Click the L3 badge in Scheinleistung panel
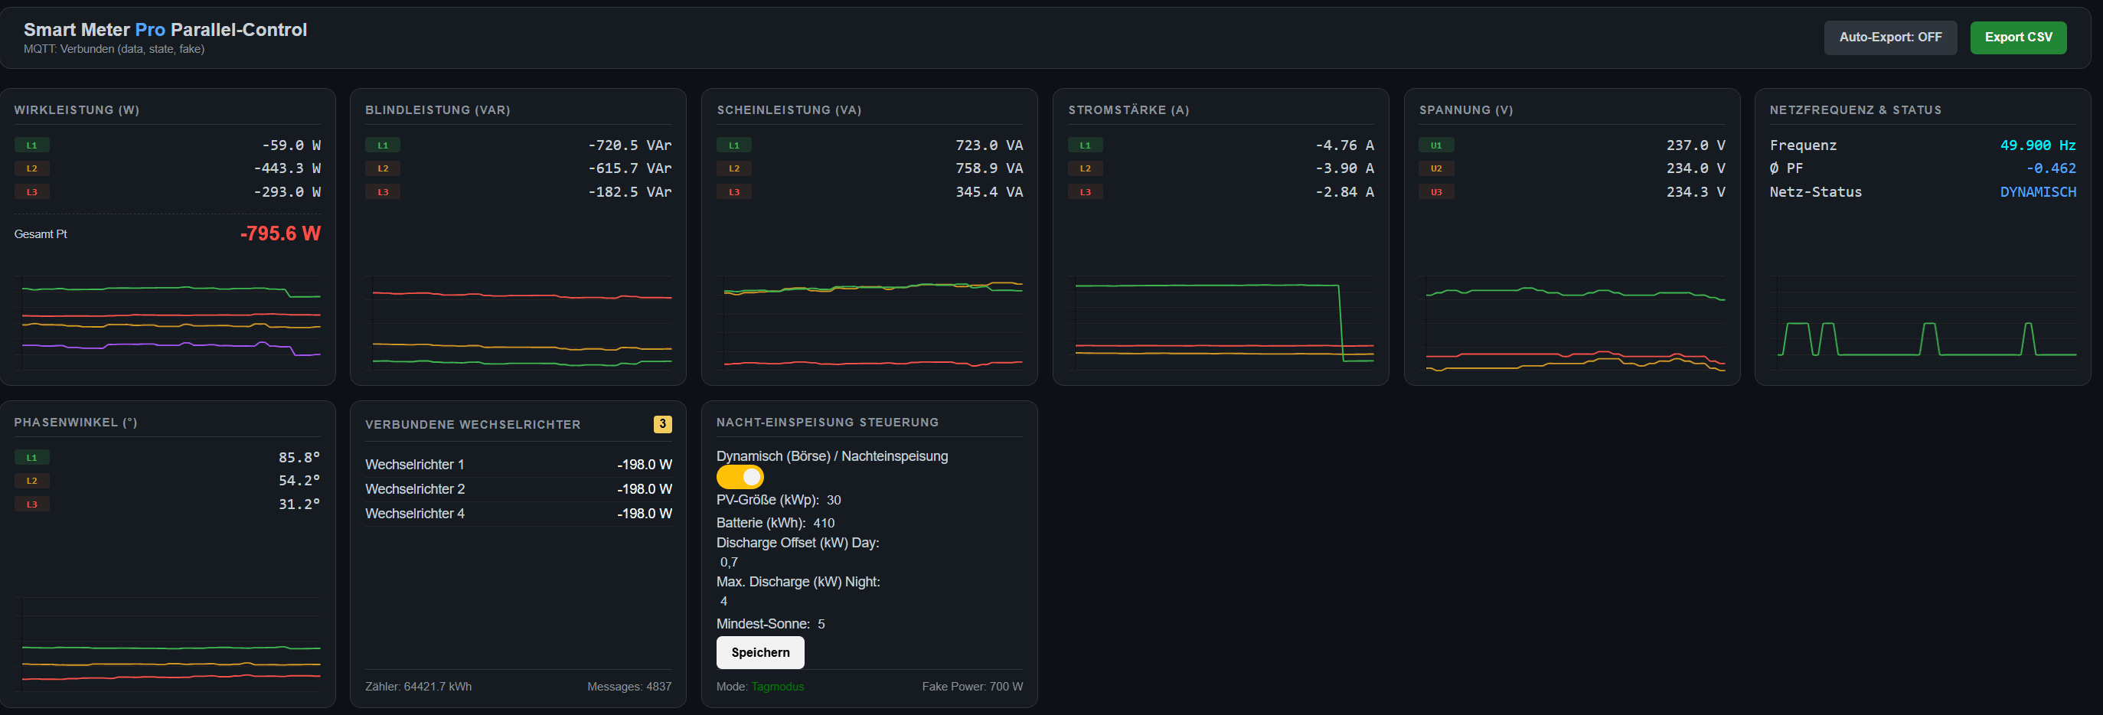The image size is (2103, 715). click(734, 193)
